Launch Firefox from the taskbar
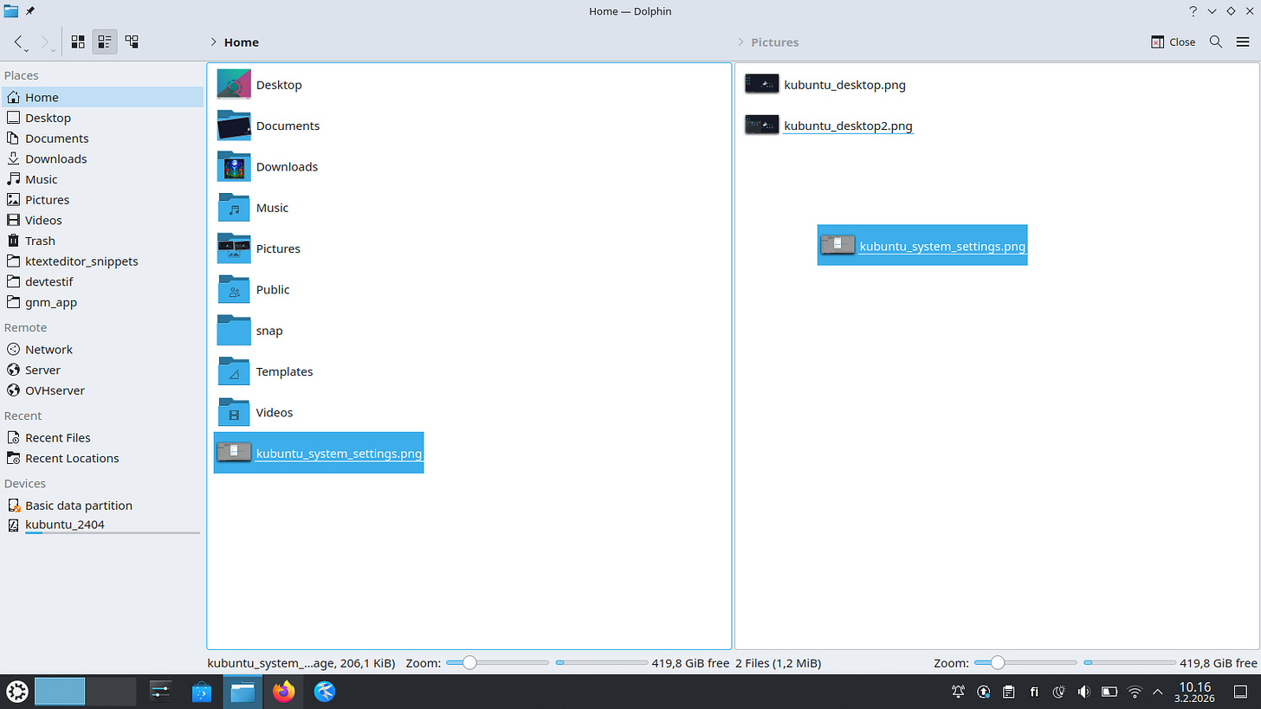1261x709 pixels. 283,692
